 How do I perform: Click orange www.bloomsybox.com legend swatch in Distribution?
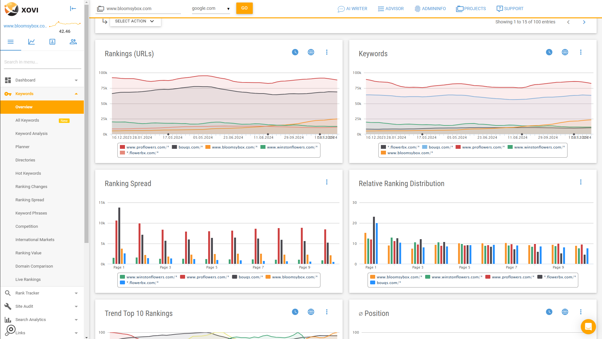pyautogui.click(x=373, y=277)
